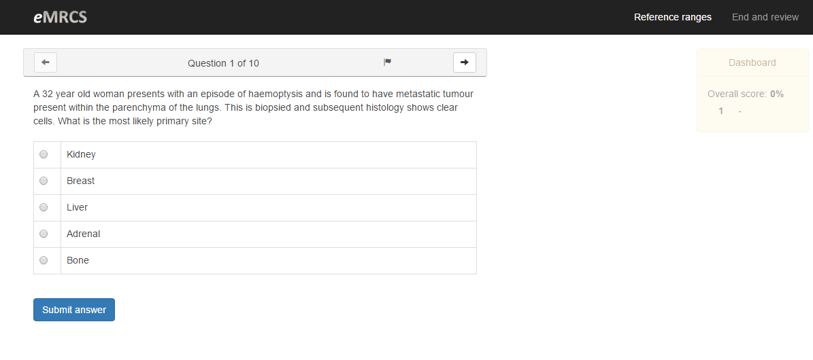
Task: Open Reference ranges in the top bar
Action: point(672,17)
